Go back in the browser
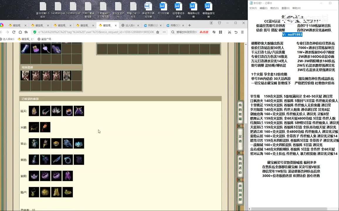Image resolution: width=339 pixels, height=211 pixels. 1,32
